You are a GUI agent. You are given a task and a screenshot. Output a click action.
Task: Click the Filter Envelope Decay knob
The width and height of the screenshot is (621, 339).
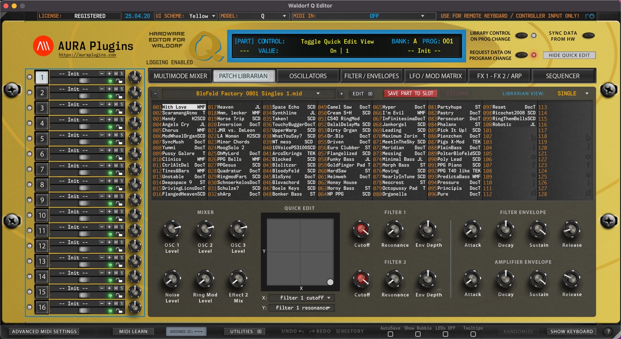tap(505, 229)
